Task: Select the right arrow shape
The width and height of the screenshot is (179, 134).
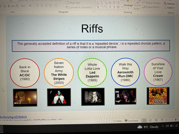Action: (110, 3)
